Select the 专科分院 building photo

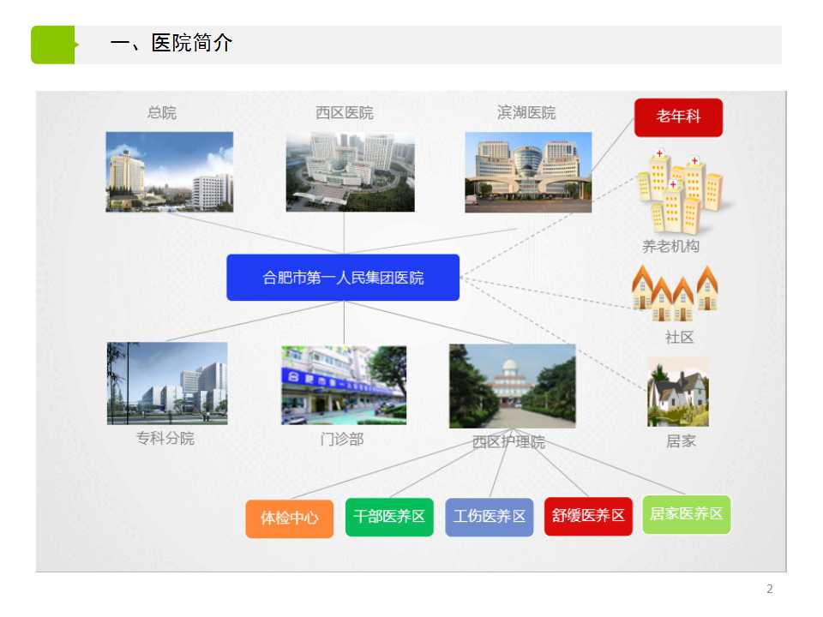tap(167, 383)
